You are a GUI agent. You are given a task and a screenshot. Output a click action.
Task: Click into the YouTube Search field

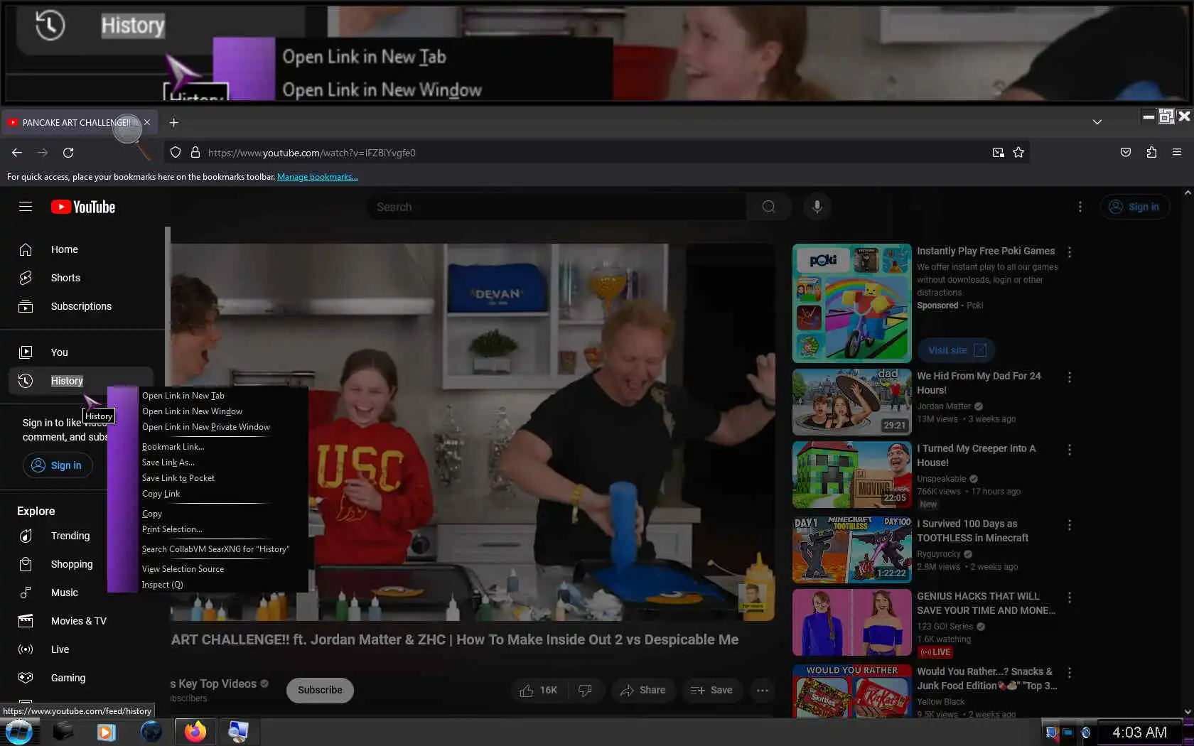click(557, 207)
